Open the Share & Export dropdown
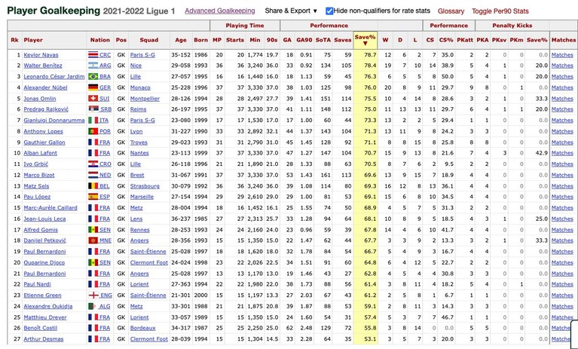This screenshot has width=578, height=349. pyautogui.click(x=291, y=11)
